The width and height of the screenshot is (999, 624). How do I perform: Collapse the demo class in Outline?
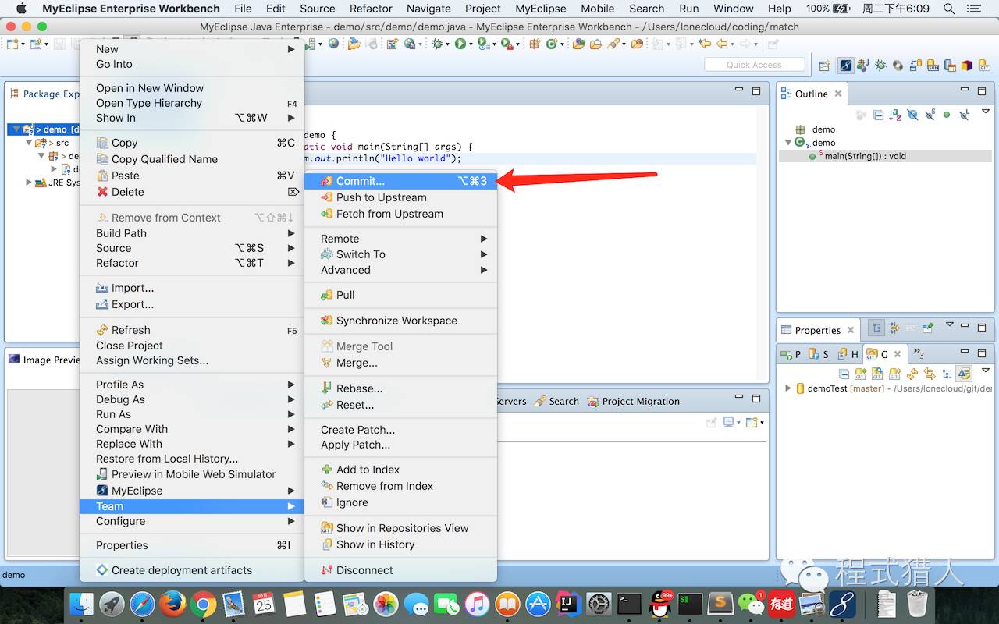pyautogui.click(x=788, y=143)
